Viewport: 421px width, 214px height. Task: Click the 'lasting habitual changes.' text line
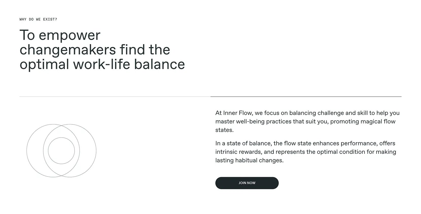click(x=249, y=160)
